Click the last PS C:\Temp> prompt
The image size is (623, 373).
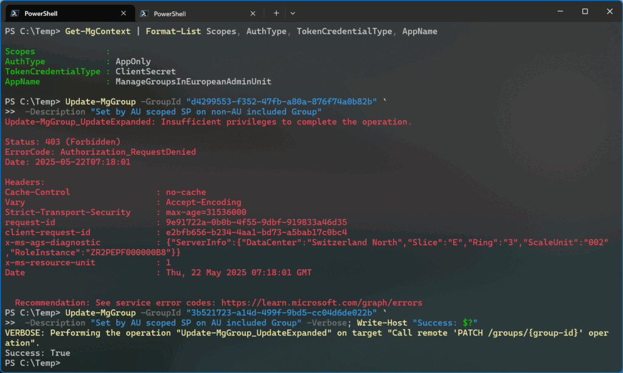(x=32, y=363)
